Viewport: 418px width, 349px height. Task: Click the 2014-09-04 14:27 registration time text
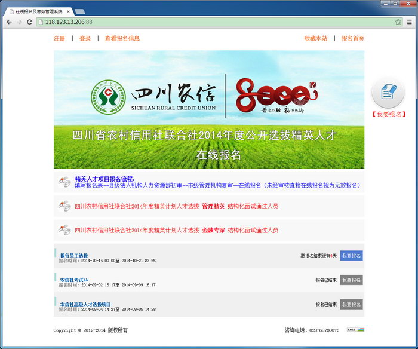(x=107, y=309)
